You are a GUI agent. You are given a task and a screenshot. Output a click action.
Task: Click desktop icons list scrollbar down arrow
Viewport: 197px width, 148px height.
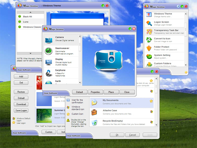[x=156, y=125]
